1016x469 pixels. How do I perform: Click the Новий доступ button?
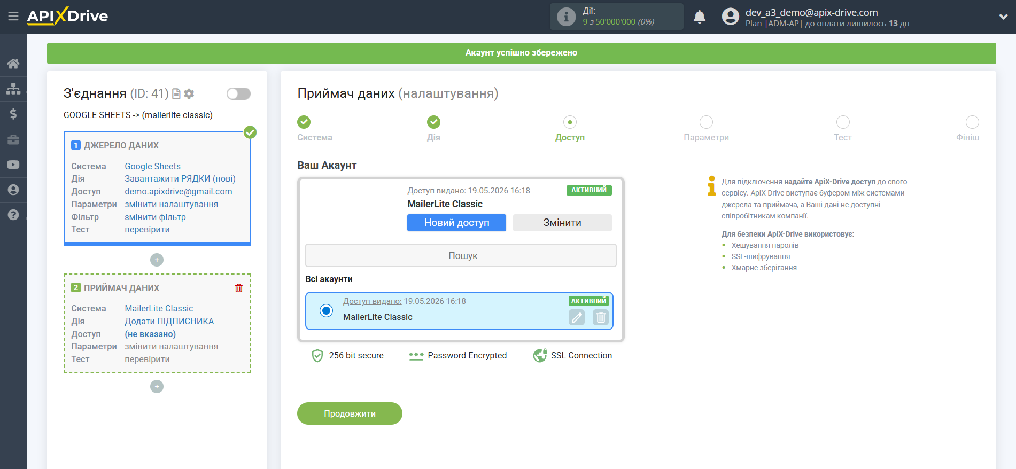[456, 223]
